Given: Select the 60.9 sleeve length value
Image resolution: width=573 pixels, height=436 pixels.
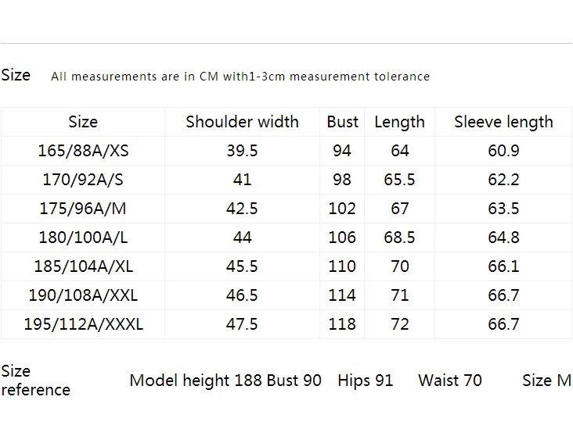Looking at the screenshot, I should click(x=503, y=151).
